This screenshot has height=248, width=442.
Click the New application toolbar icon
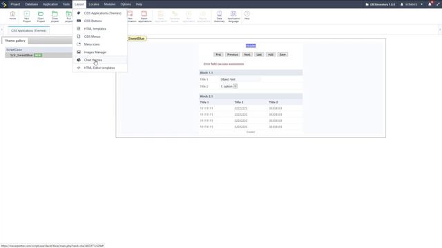pyautogui.click(x=131, y=17)
